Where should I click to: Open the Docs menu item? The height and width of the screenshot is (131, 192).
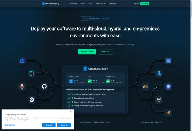(x=90, y=4)
